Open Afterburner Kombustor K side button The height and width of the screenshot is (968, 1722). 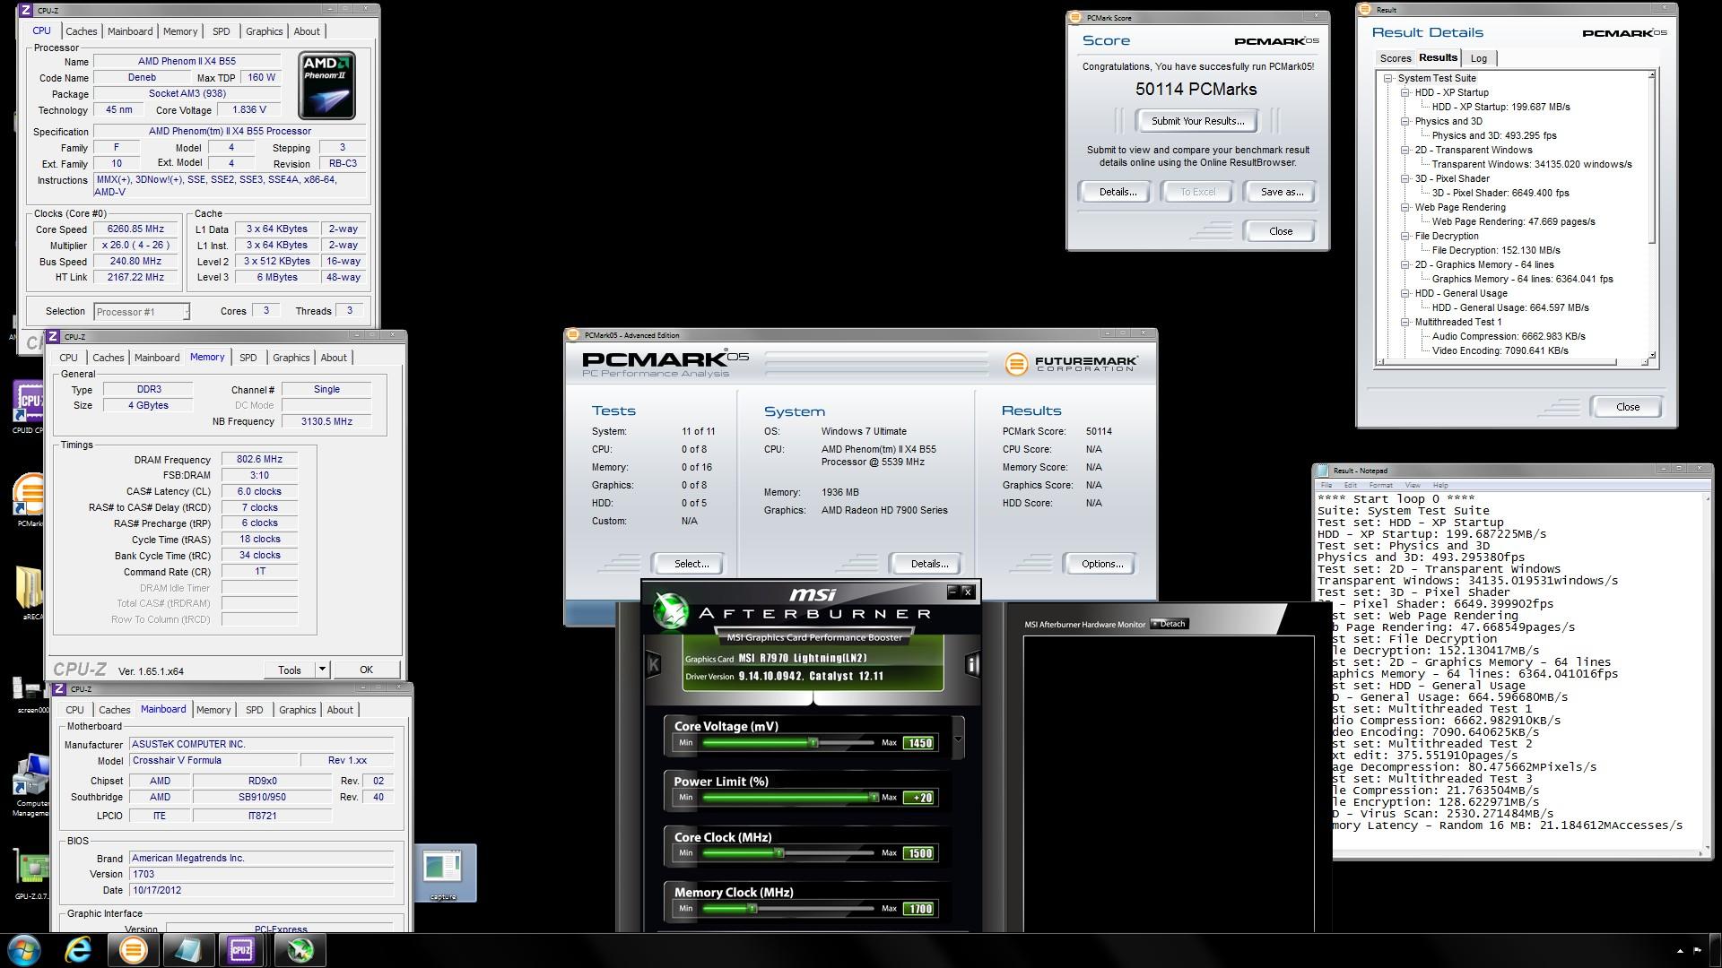654,664
